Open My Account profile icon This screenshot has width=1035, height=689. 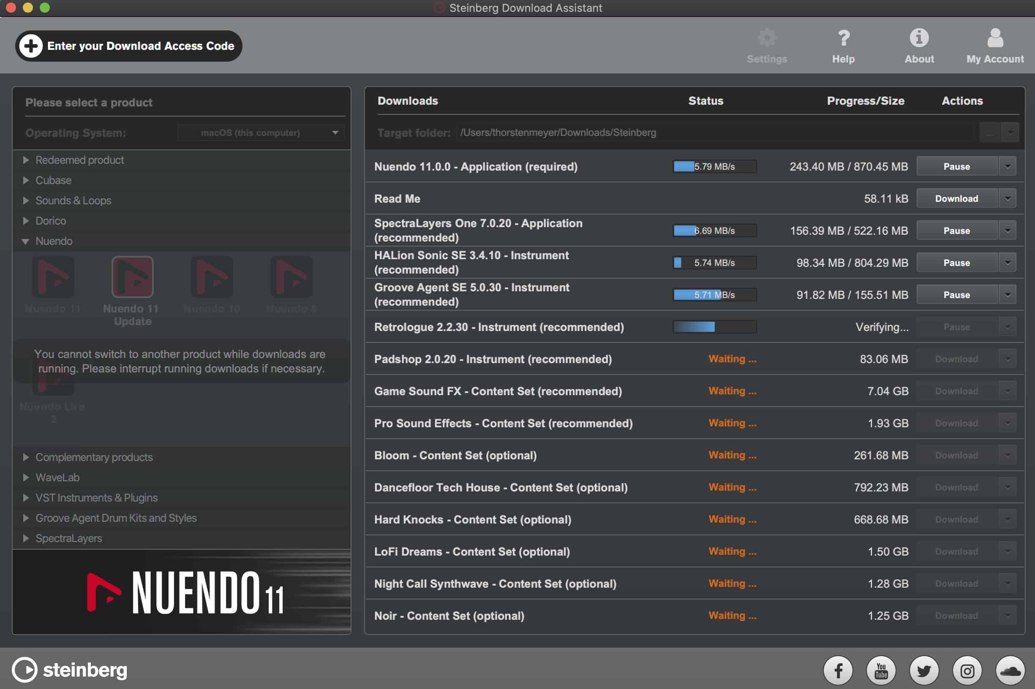tap(995, 38)
